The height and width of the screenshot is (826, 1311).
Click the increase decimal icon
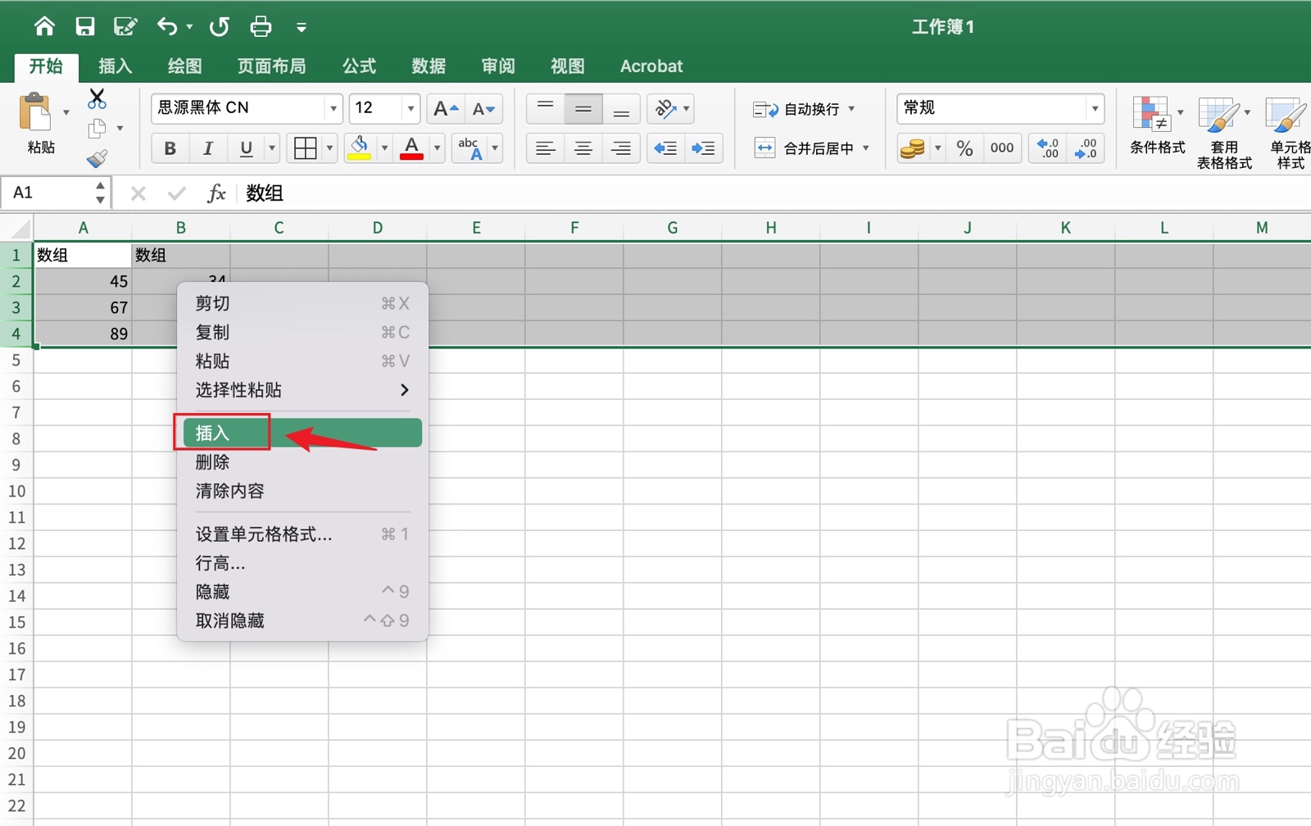pos(1046,148)
